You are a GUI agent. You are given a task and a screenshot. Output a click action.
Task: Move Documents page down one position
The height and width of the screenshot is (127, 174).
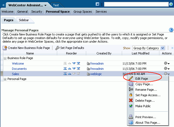[74, 68]
